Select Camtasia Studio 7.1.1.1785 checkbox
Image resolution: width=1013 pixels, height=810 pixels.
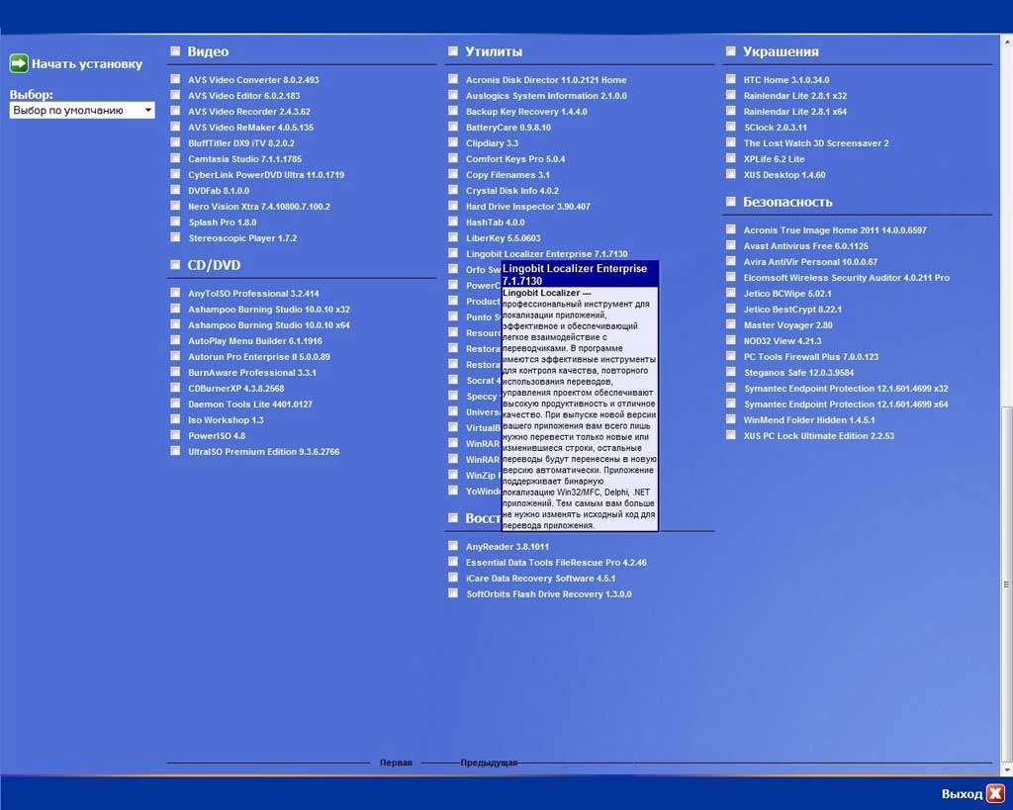(175, 159)
